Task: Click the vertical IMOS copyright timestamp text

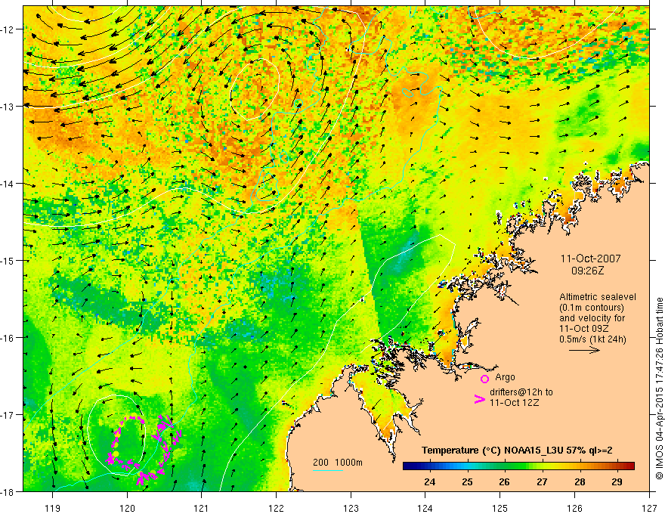Action: point(659,389)
